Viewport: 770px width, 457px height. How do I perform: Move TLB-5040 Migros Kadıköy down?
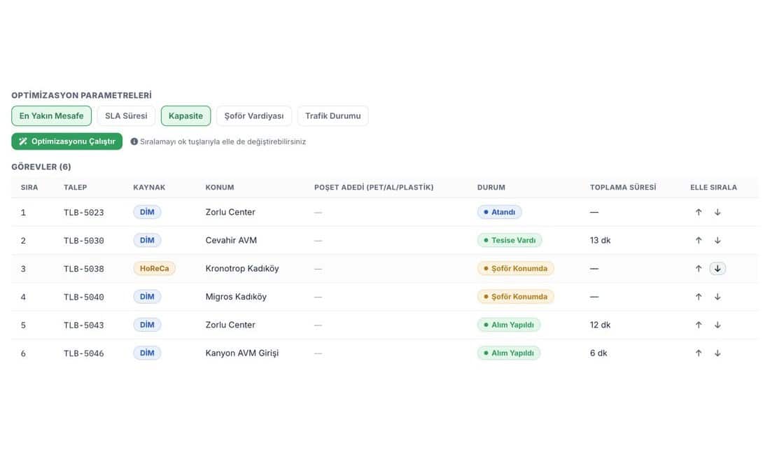(x=717, y=297)
